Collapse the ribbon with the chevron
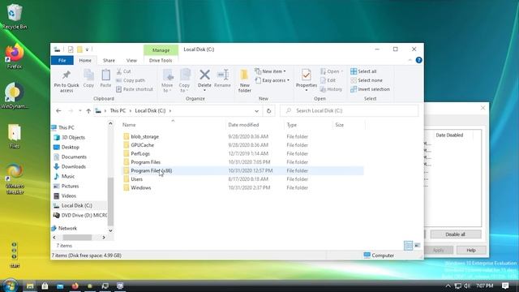519x292 pixels. click(x=410, y=60)
